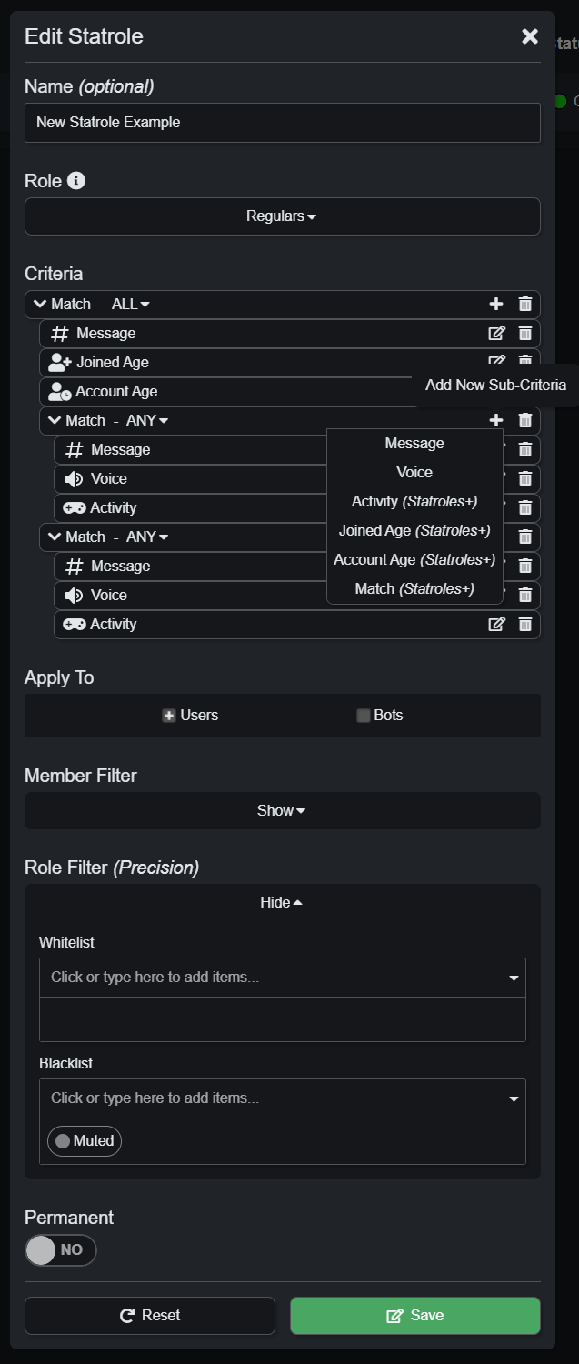Select Match (Statroles+) from the menu
Image resolution: width=579 pixels, height=1364 pixels.
pos(414,588)
